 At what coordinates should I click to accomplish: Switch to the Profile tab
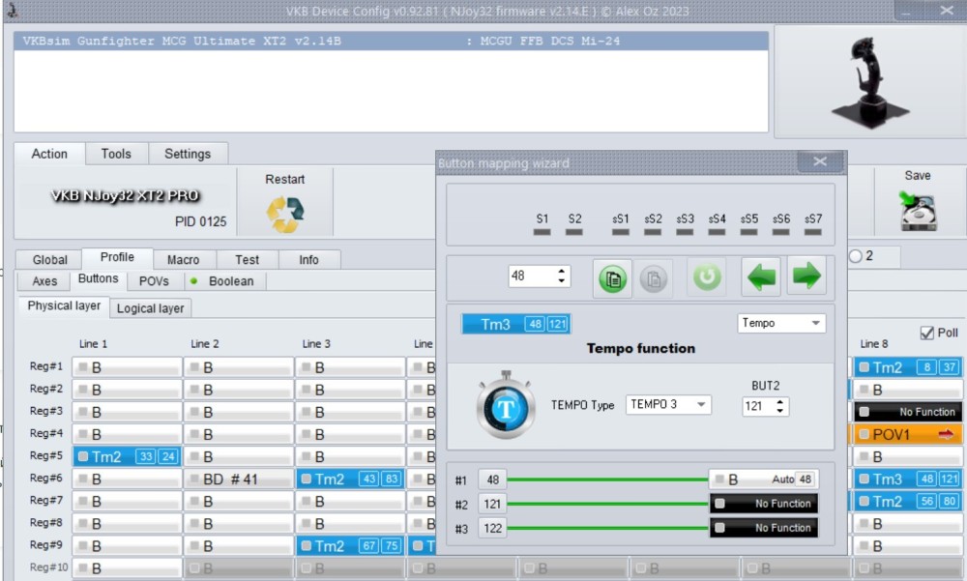coord(117,257)
